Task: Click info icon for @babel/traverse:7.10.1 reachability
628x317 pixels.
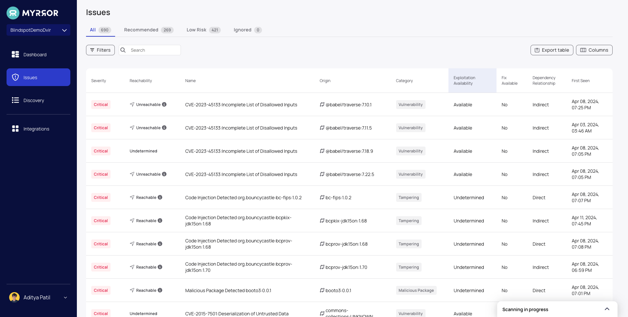Action: [x=164, y=104]
